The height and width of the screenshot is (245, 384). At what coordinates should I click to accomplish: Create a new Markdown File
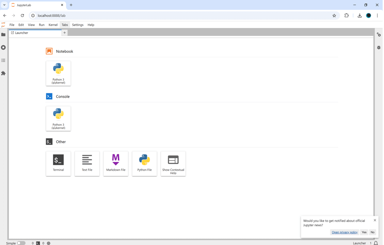click(116, 163)
